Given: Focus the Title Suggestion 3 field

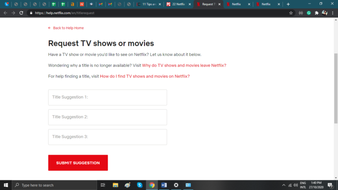Looking at the screenshot, I should tap(108, 137).
